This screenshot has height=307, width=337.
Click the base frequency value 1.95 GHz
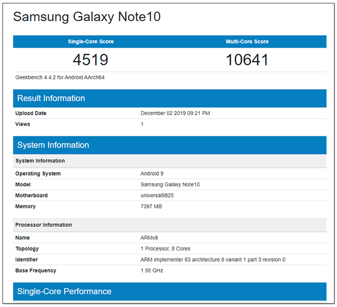click(x=152, y=270)
